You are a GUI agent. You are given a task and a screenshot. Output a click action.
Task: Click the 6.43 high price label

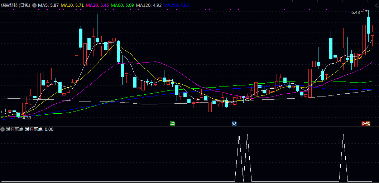tap(356, 12)
